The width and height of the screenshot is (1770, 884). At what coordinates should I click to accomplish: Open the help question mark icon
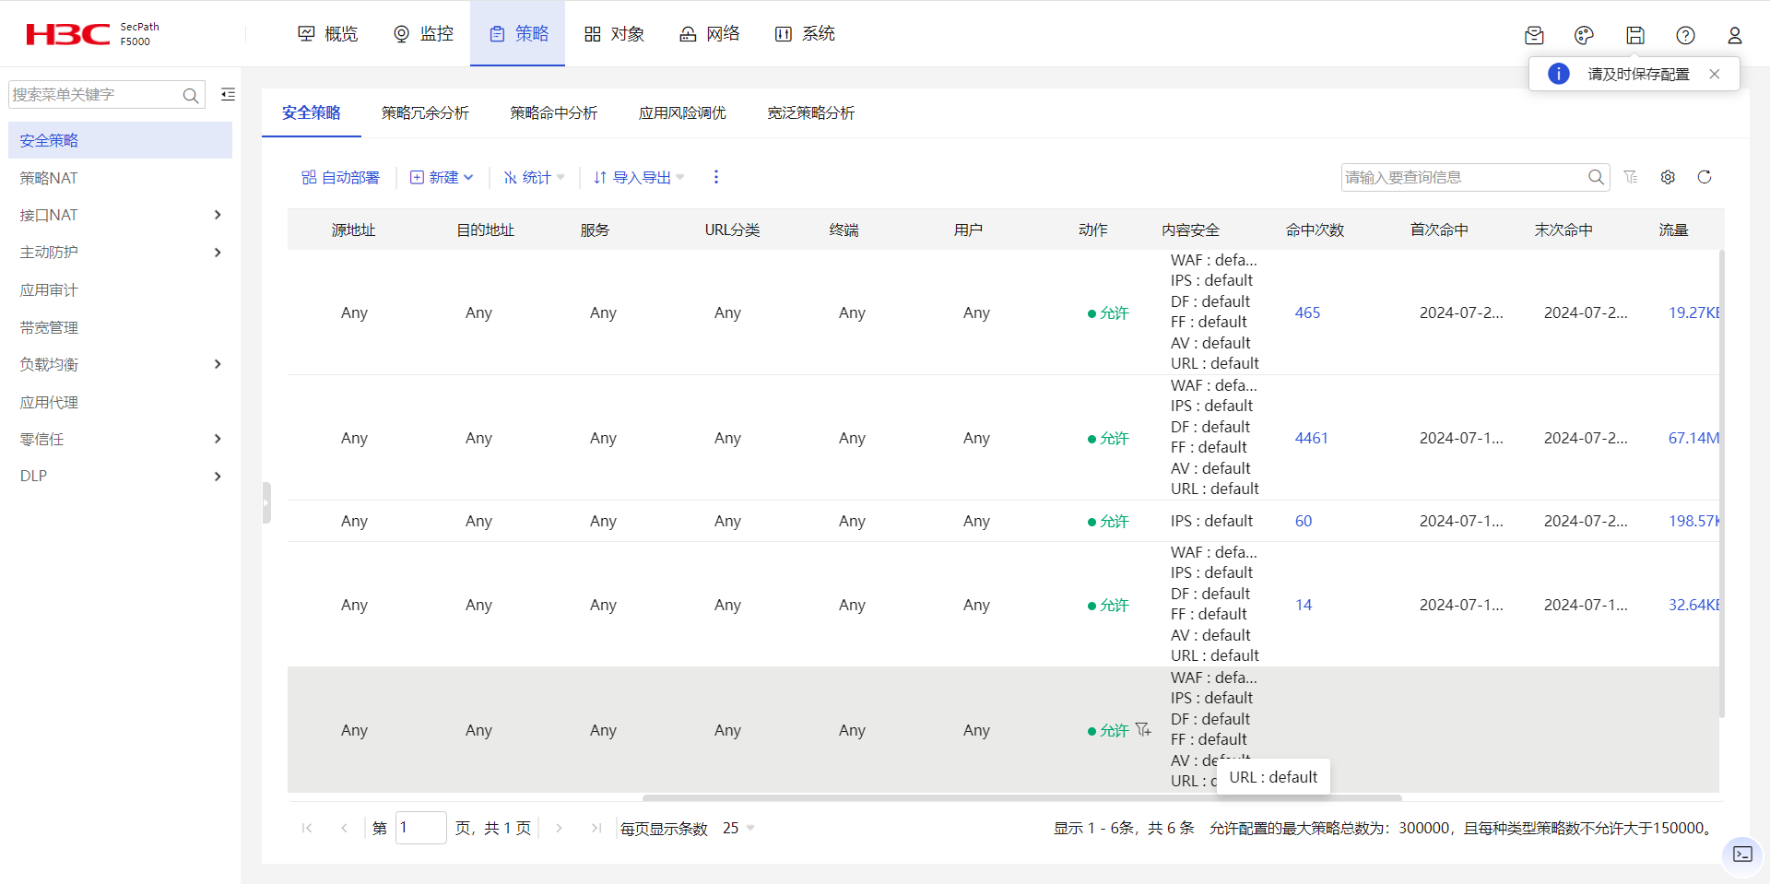[1685, 35]
